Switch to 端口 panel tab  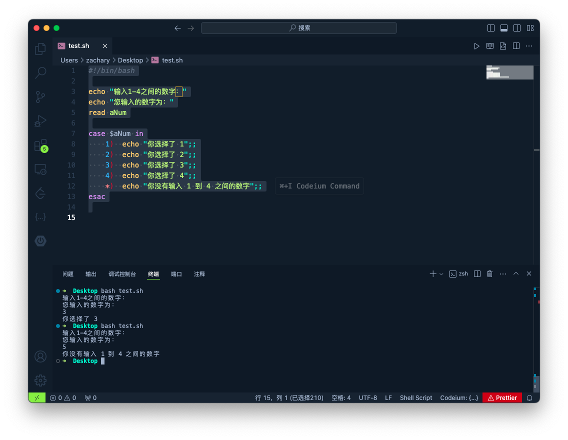pyautogui.click(x=176, y=274)
